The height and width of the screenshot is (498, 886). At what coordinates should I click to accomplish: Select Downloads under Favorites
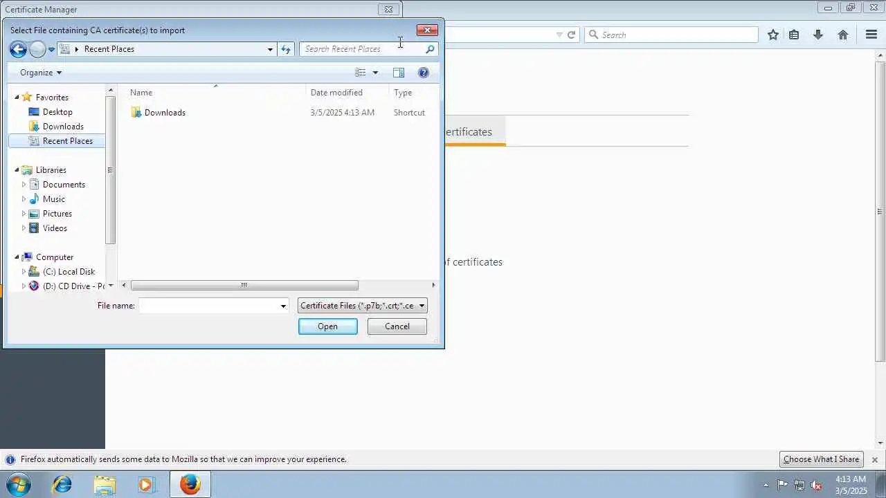click(x=63, y=127)
